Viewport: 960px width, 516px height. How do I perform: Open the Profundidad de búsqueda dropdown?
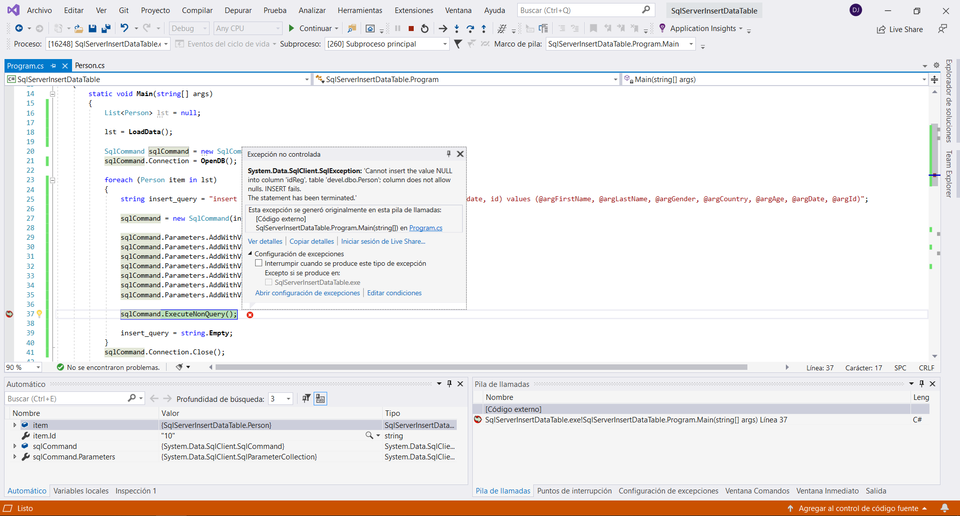tap(288, 399)
